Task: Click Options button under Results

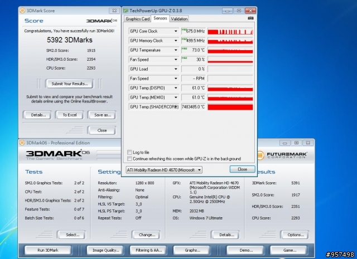Action: tap(295, 235)
